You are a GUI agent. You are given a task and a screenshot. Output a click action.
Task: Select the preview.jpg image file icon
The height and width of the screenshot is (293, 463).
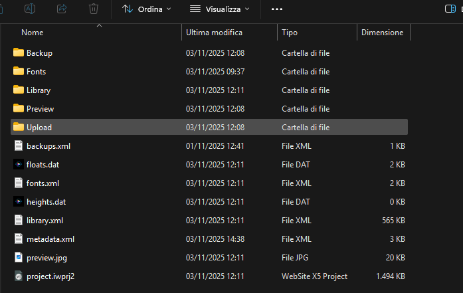pos(19,258)
